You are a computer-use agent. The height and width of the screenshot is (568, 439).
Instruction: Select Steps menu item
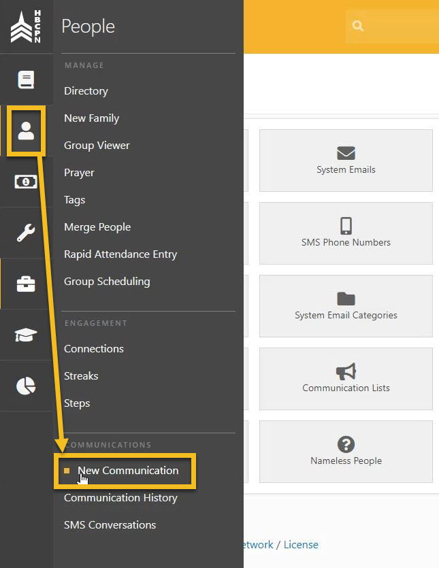(x=77, y=403)
